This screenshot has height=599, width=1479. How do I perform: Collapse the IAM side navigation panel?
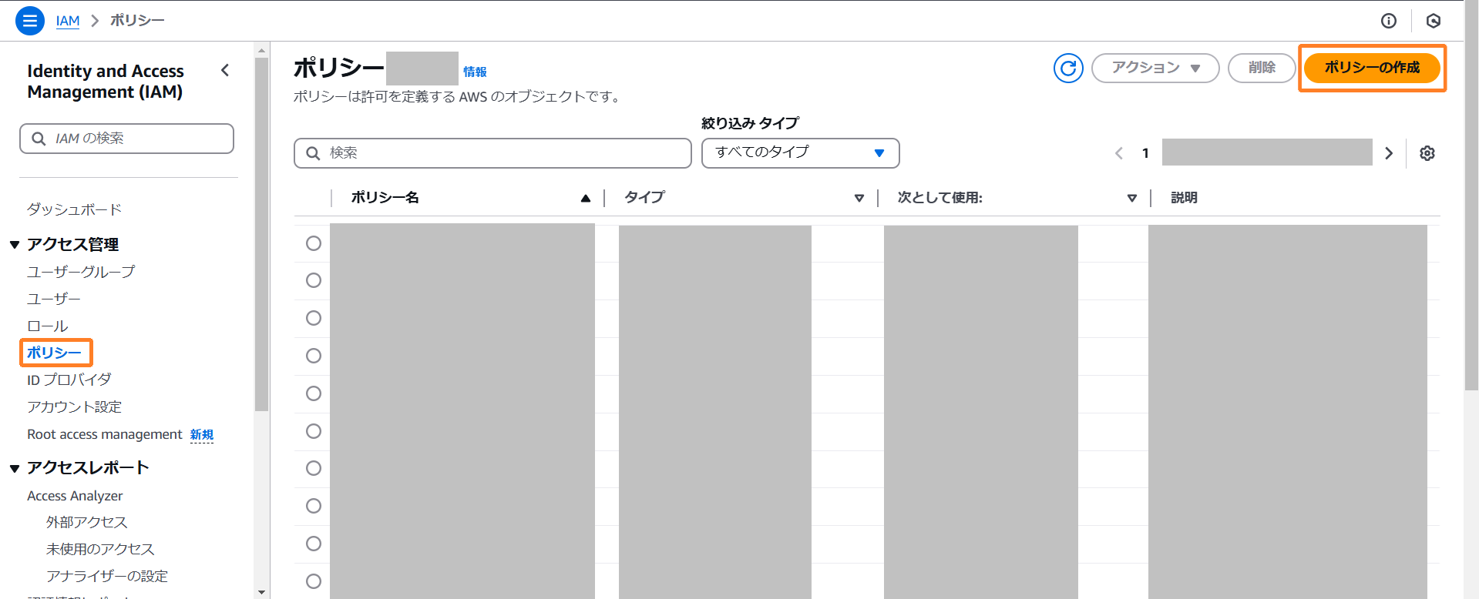(x=225, y=71)
